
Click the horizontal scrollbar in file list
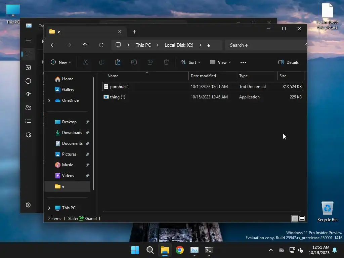click(x=202, y=212)
